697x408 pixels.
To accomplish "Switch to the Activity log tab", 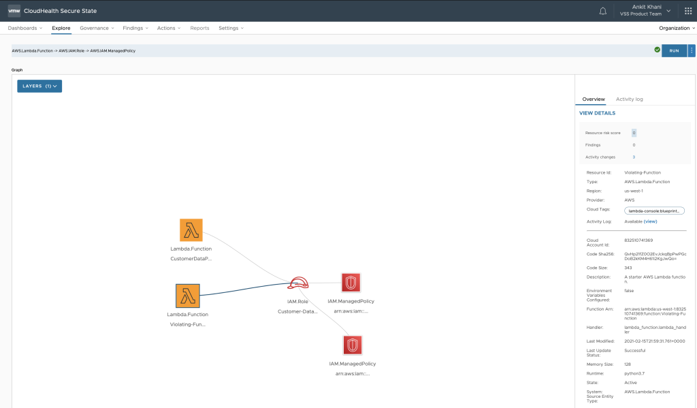I will pos(629,99).
